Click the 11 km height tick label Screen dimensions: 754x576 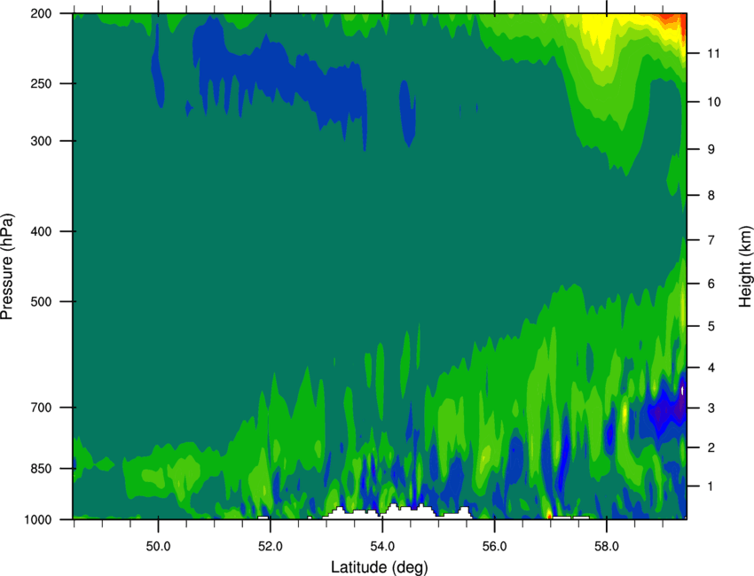click(714, 53)
